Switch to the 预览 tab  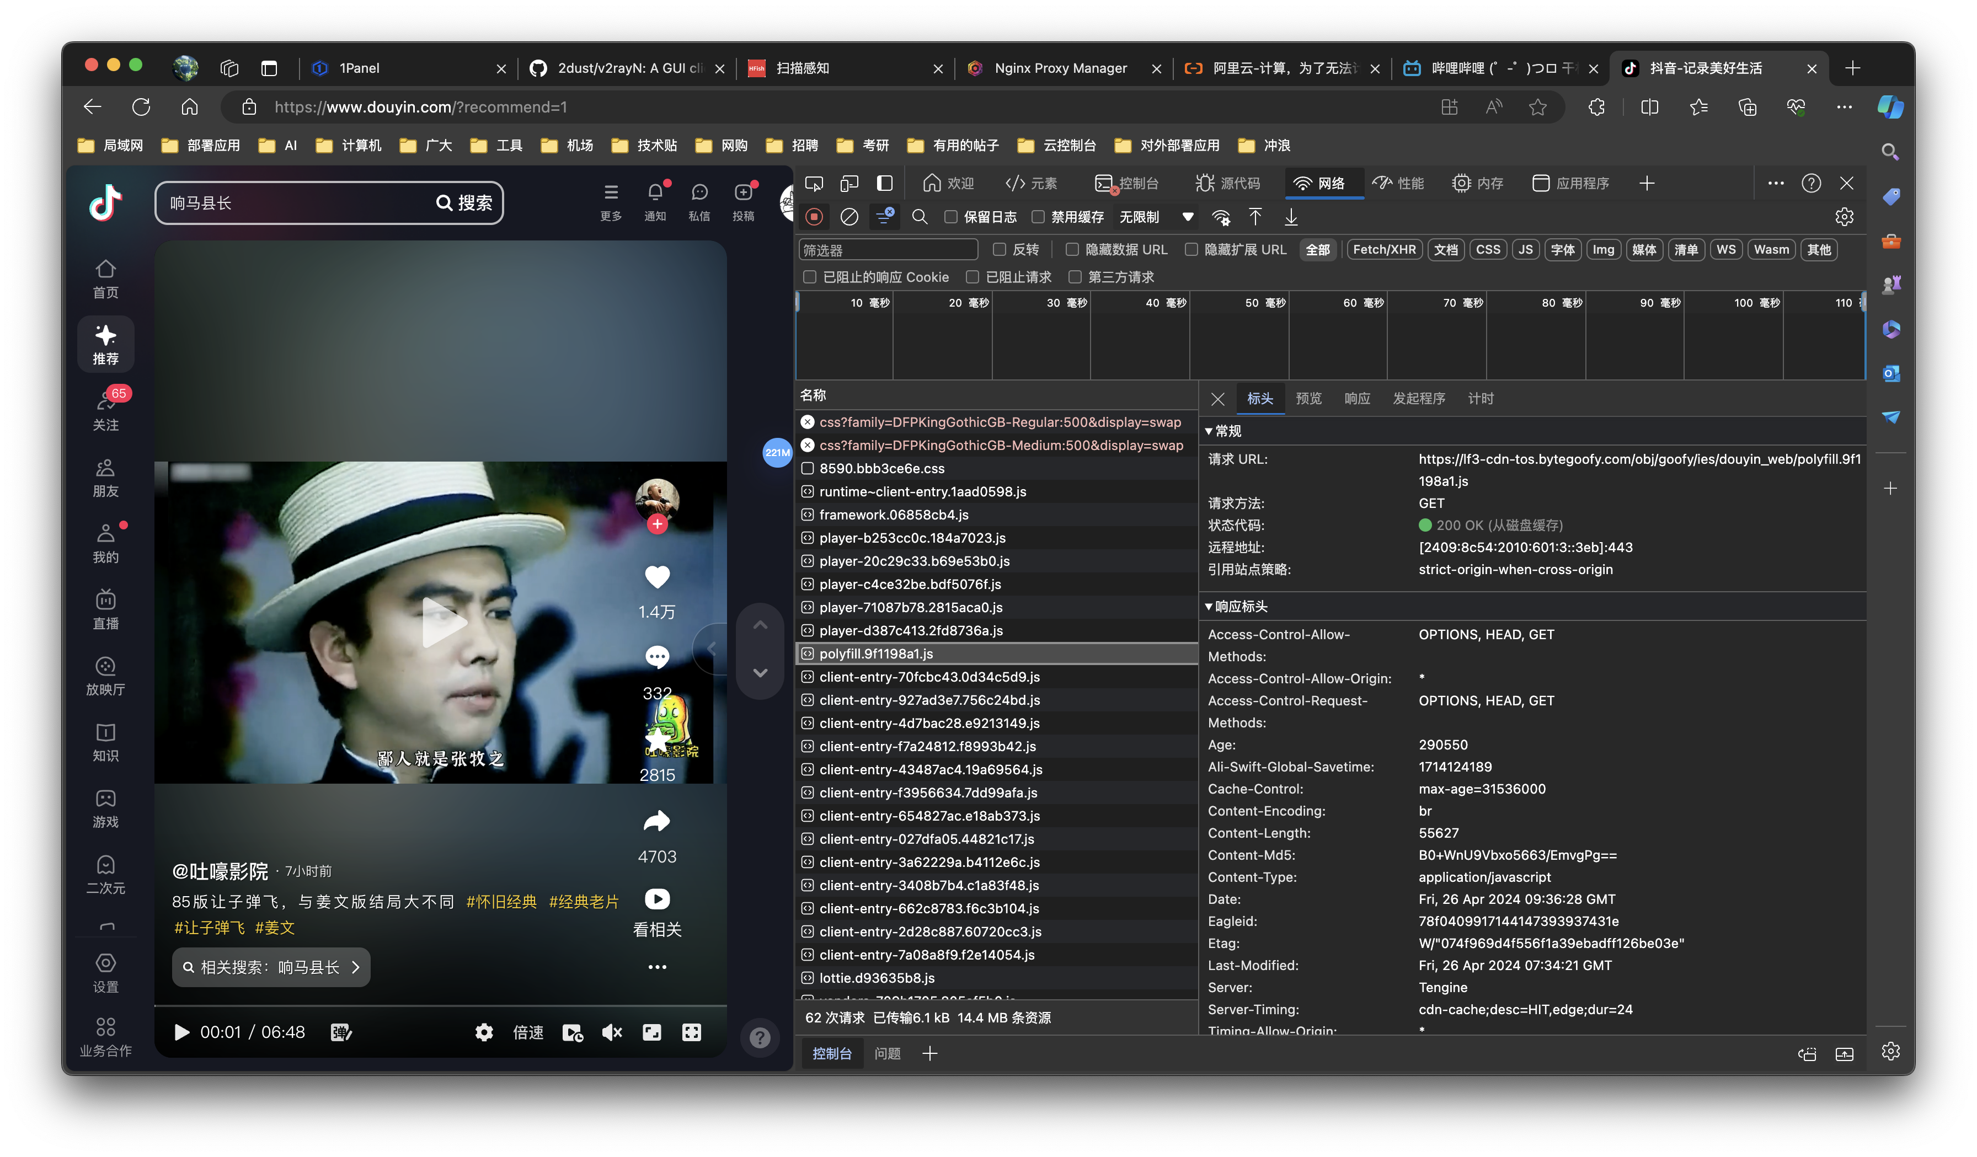point(1308,399)
